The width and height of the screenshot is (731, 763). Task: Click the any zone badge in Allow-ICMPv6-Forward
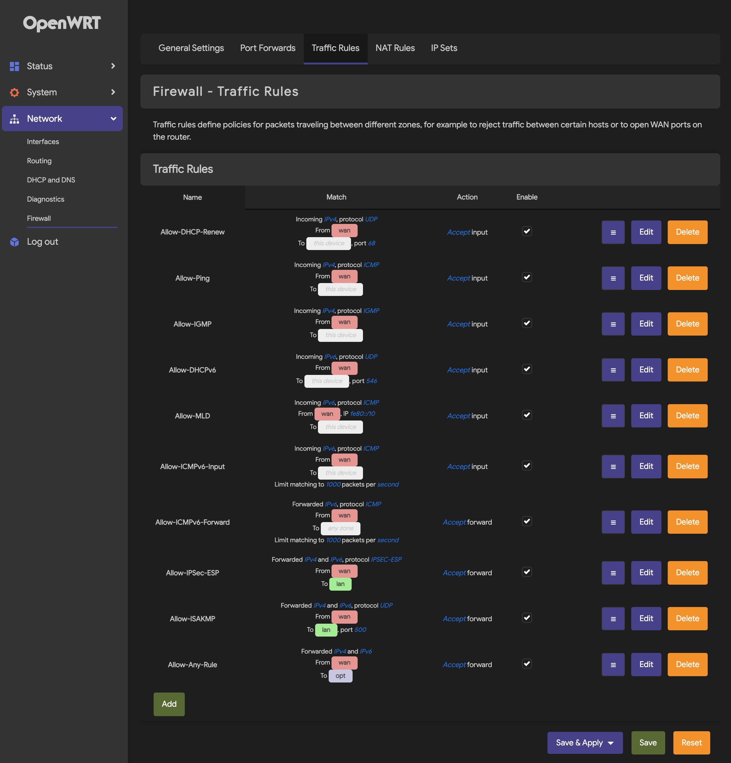pyautogui.click(x=340, y=528)
